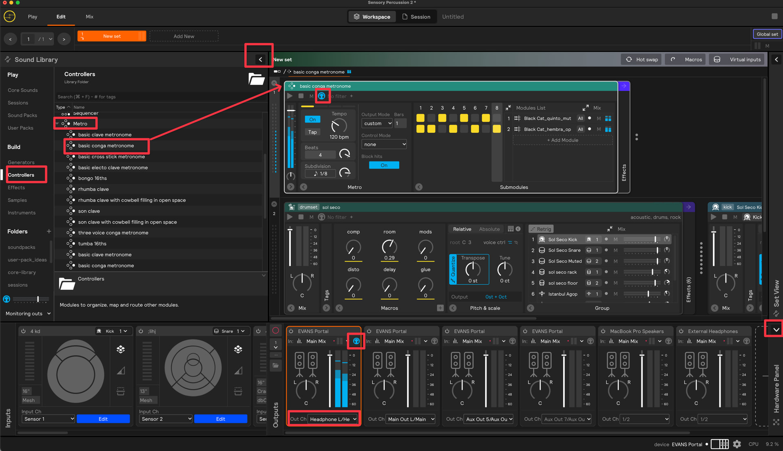
Task: Open folder icon in Outputs sidebar
Action: click(x=276, y=365)
